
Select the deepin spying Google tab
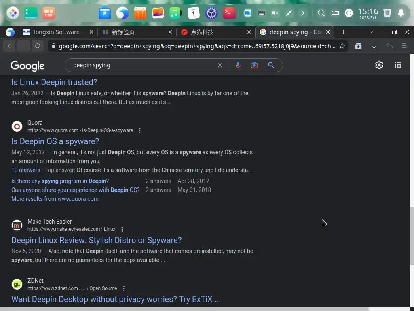[295, 32]
